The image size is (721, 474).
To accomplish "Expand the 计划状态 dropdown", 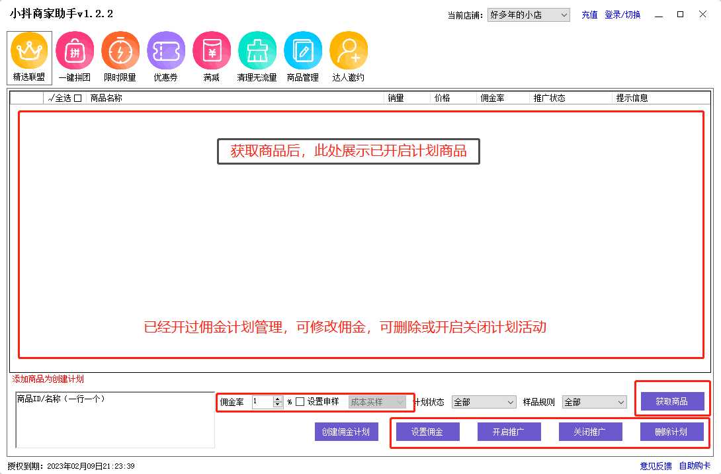I will [484, 401].
